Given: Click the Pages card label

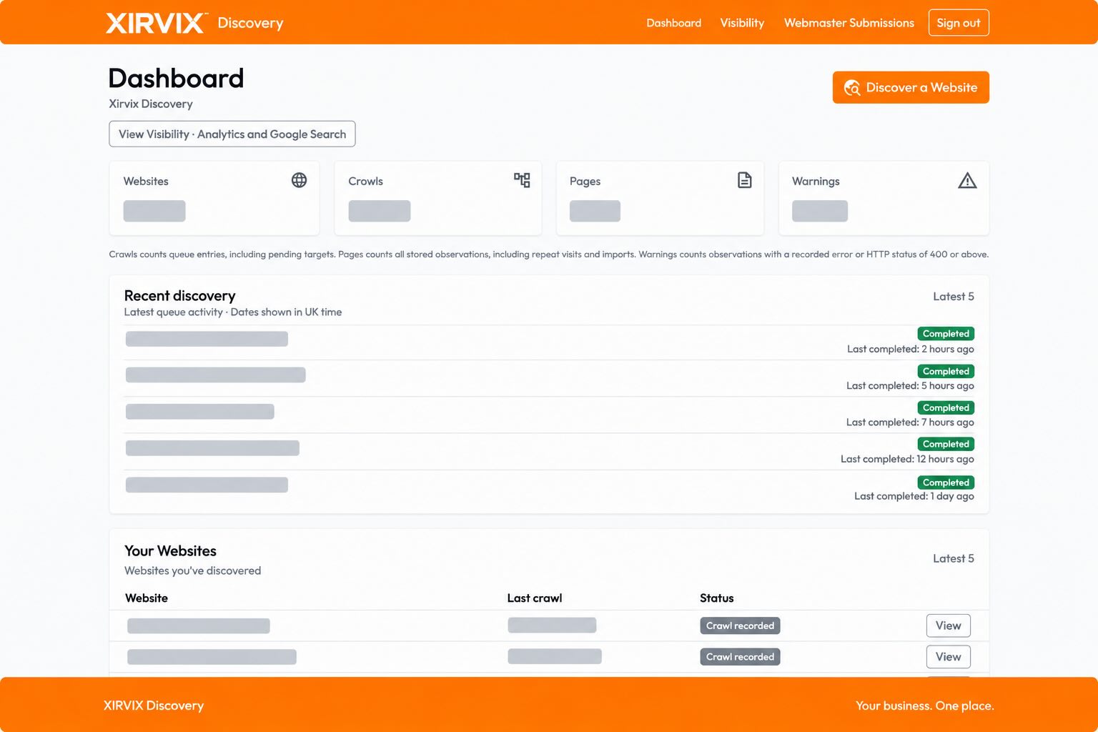Looking at the screenshot, I should (585, 182).
